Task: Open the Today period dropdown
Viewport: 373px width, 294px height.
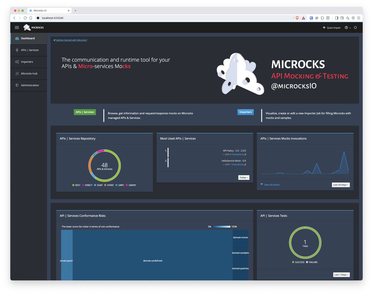Action: [x=244, y=178]
